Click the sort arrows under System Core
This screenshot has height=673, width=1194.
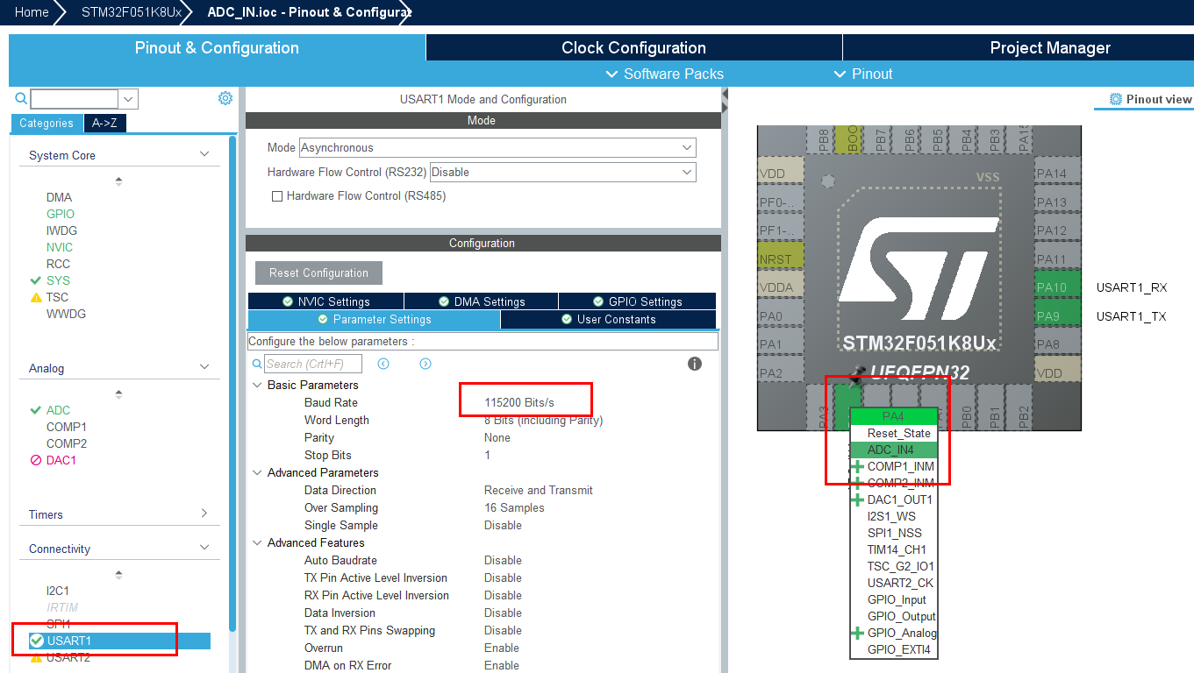118,181
